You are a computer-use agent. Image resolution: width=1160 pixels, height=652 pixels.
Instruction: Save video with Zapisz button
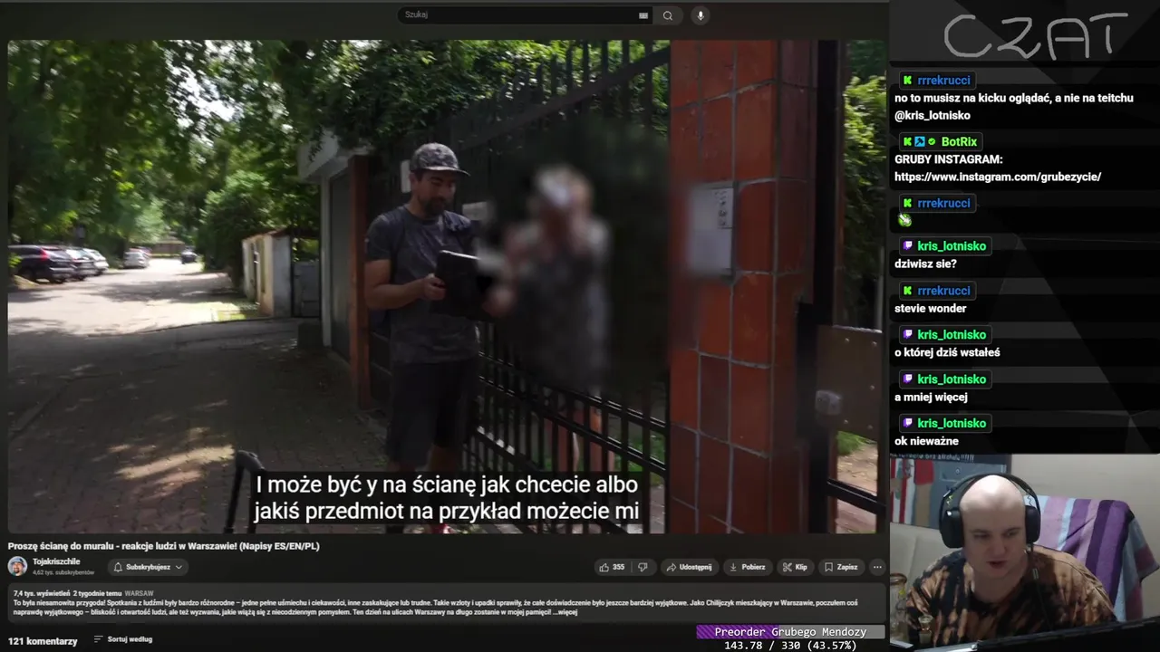842,567
